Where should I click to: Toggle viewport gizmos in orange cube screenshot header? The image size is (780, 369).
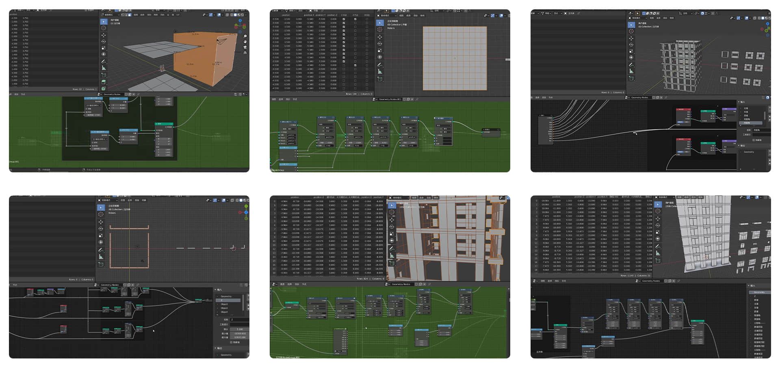point(211,15)
